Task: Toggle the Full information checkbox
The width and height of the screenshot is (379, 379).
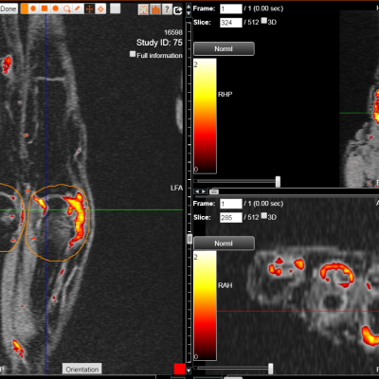Action: point(133,54)
